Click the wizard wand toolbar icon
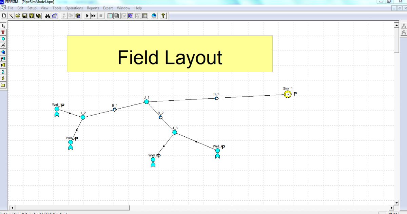This screenshot has width=407, height=214. [x=11, y=16]
